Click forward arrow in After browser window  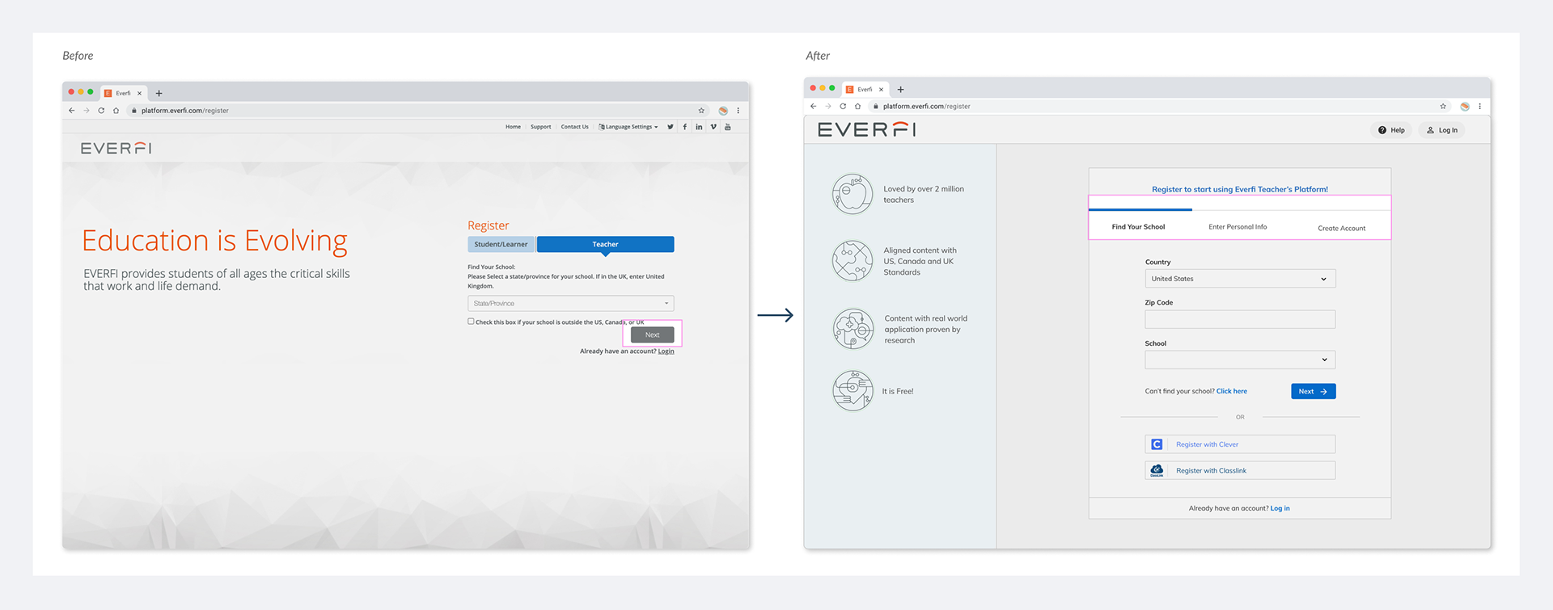tap(828, 107)
